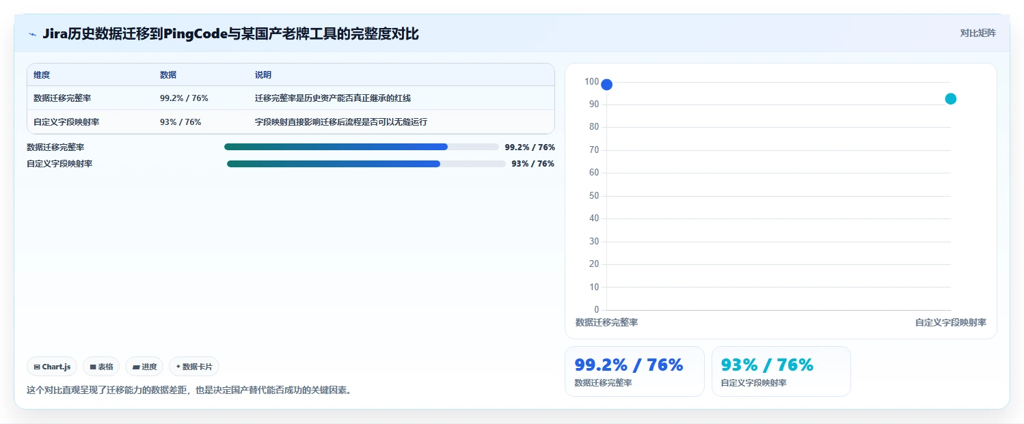Open the 99.2% / 76% data card
Image resolution: width=1024 pixels, height=424 pixels.
click(634, 371)
